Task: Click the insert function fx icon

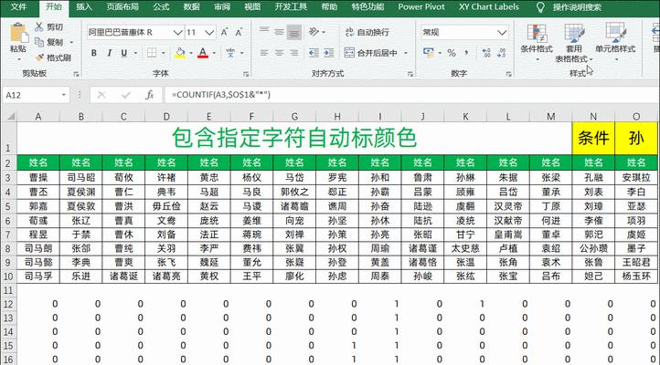Action: (x=149, y=95)
